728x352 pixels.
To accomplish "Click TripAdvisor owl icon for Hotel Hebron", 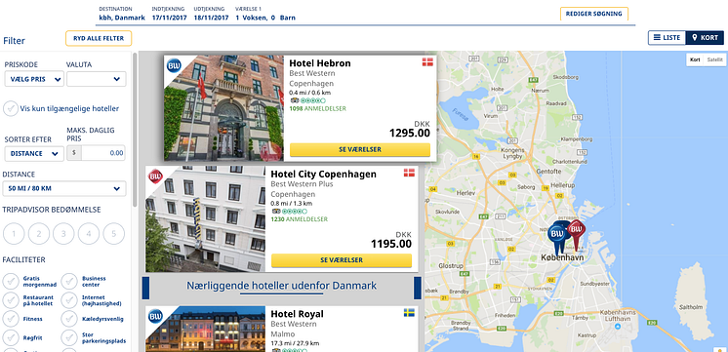I will (295, 100).
